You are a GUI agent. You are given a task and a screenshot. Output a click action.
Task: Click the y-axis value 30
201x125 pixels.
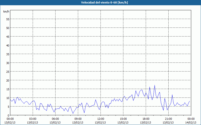pos(8,63)
